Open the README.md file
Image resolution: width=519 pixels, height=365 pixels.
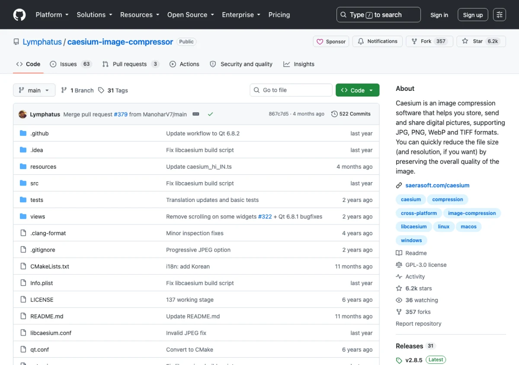pos(47,317)
